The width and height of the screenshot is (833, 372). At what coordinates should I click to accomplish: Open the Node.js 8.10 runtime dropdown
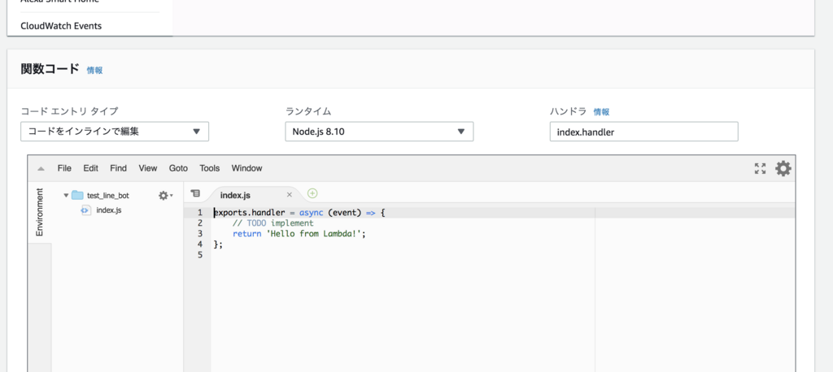[x=379, y=132]
